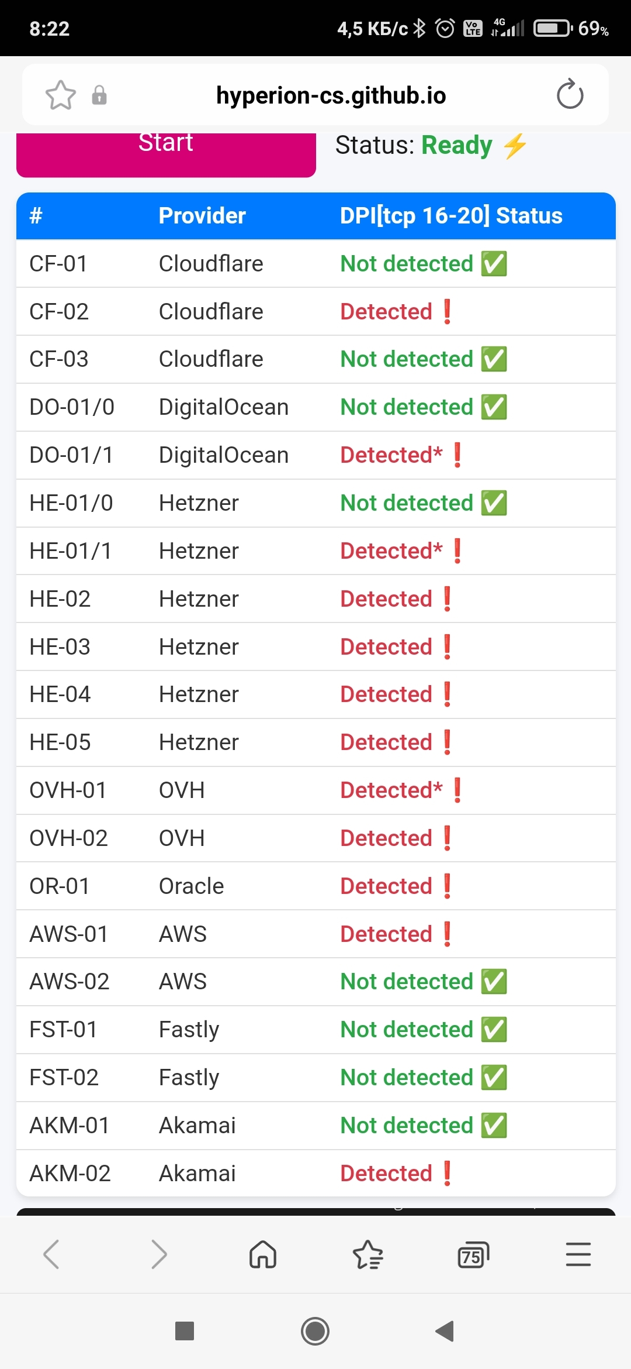
Task: Tap the padlock site security icon
Action: pyautogui.click(x=99, y=95)
